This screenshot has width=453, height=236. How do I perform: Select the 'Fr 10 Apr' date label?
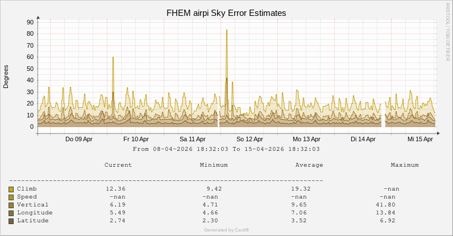[136, 139]
